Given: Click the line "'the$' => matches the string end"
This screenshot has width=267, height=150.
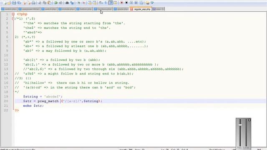Looking at the screenshot, I should click(x=67, y=28).
